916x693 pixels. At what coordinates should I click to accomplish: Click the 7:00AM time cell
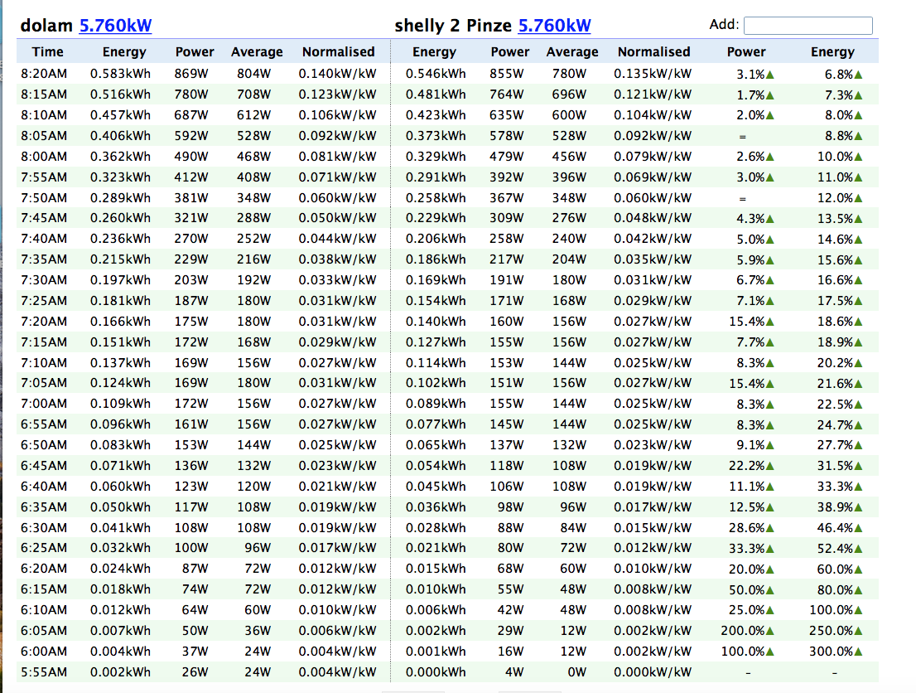tap(44, 404)
